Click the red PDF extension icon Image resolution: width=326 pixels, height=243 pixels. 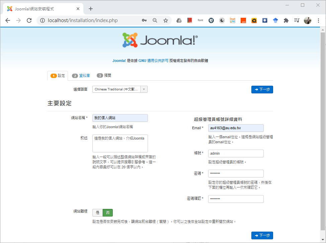(x=190, y=20)
